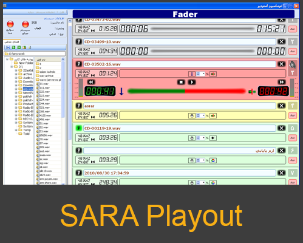Click the hand mode icon in CD-00119-19 row
The height and width of the screenshot is (243, 303).
pyautogui.click(x=192, y=138)
